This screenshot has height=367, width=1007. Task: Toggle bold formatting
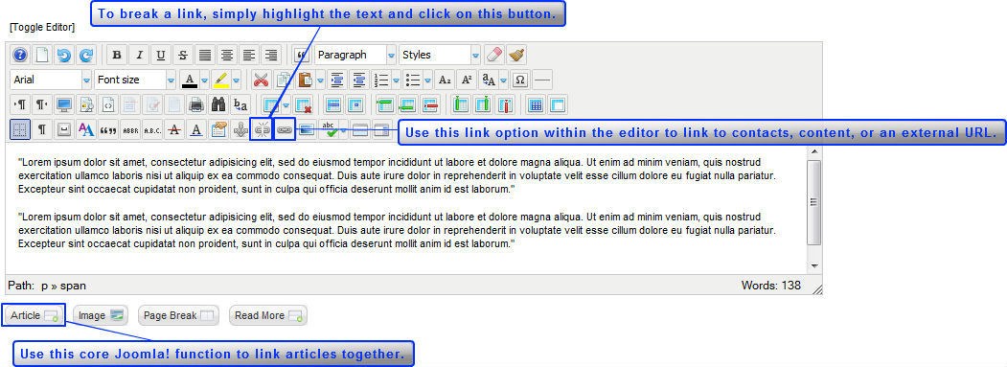116,55
